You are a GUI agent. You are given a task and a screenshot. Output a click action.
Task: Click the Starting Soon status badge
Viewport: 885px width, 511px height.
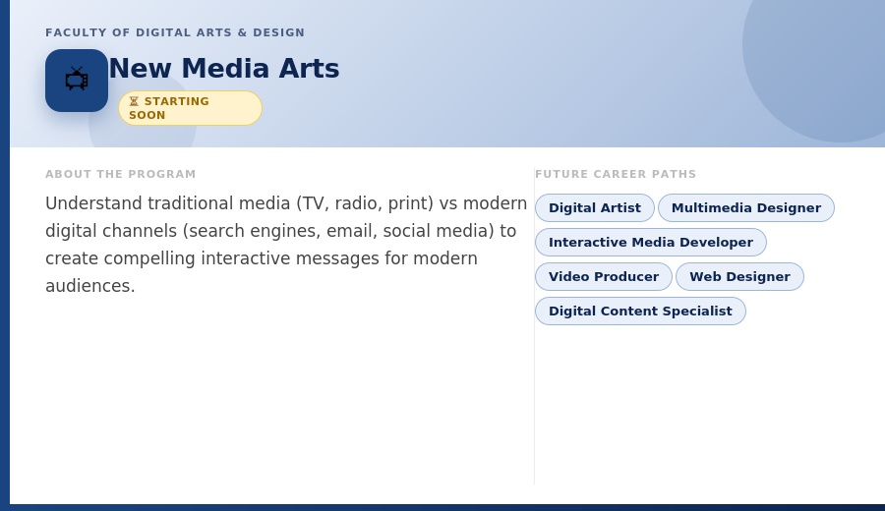click(x=190, y=108)
